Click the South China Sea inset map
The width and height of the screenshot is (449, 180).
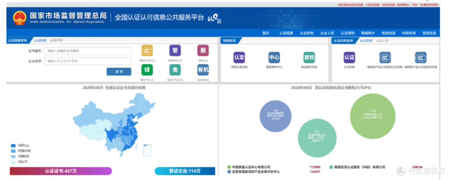(x=147, y=150)
